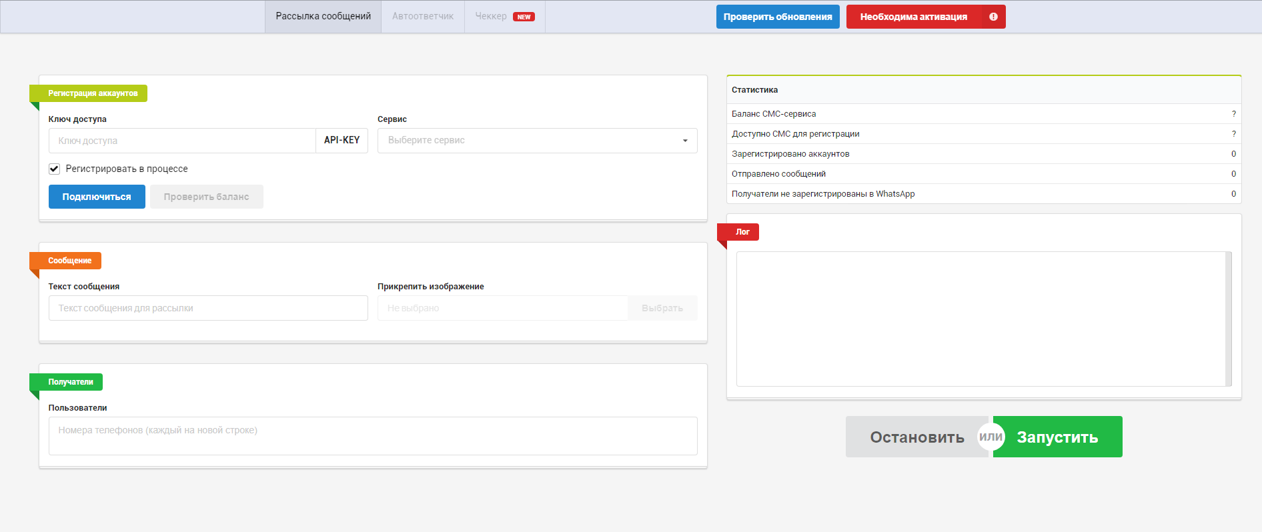This screenshot has height=532, width=1262.
Task: Open the Чеккер tab
Action: pyautogui.click(x=491, y=17)
